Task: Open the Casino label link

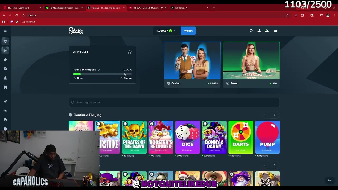Action: point(176,83)
